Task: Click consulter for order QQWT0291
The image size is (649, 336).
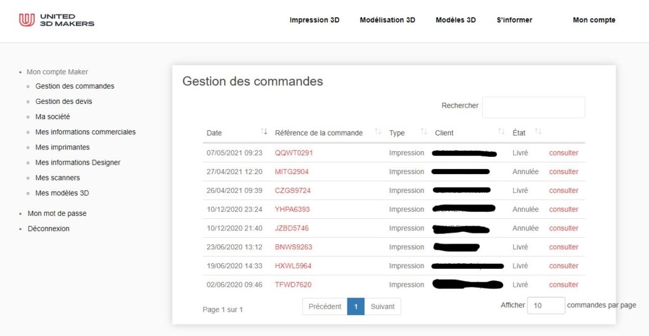Action: (x=563, y=153)
